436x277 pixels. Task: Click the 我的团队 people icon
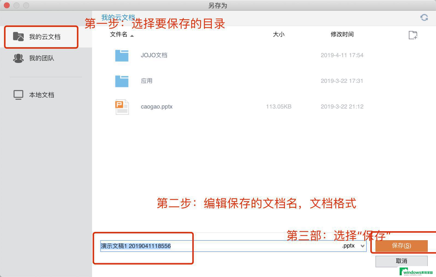[19, 58]
